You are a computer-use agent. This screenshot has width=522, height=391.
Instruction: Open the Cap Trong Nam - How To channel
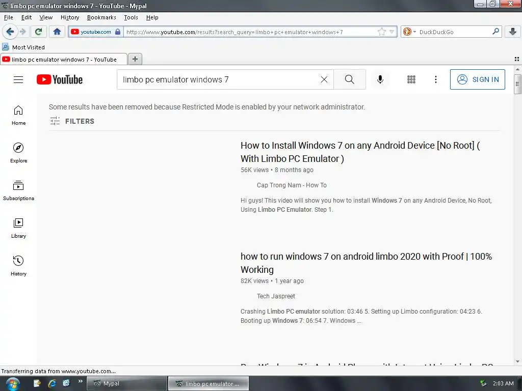[292, 185]
